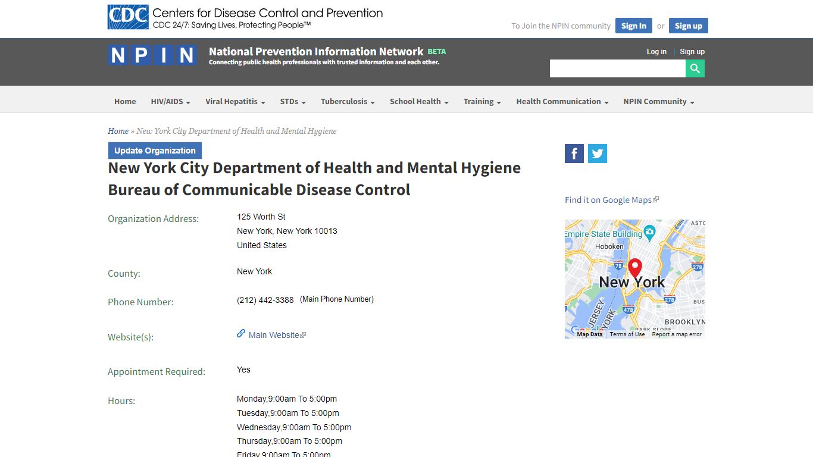Click the Thursday,9:00am To 5:00pm hours row
This screenshot has width=813, height=457.
coord(289,441)
